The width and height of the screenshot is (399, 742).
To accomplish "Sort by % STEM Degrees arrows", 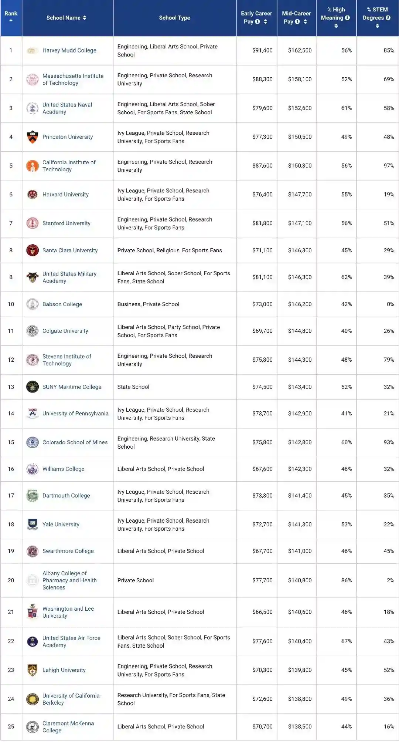I will 377,26.
